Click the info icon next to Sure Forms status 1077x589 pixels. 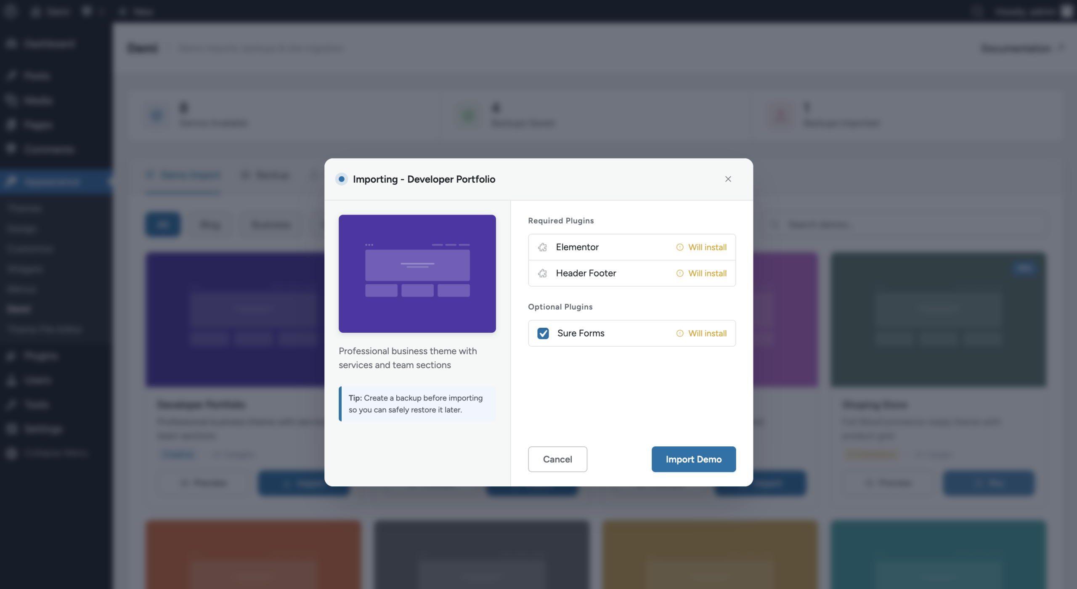pyautogui.click(x=679, y=333)
